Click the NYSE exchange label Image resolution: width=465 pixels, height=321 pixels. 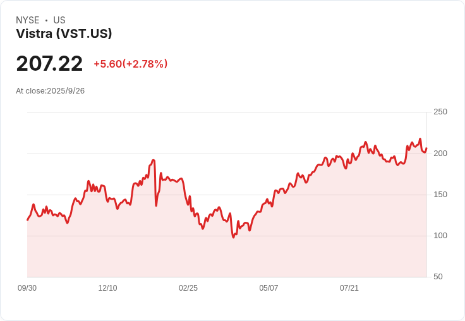[28, 20]
